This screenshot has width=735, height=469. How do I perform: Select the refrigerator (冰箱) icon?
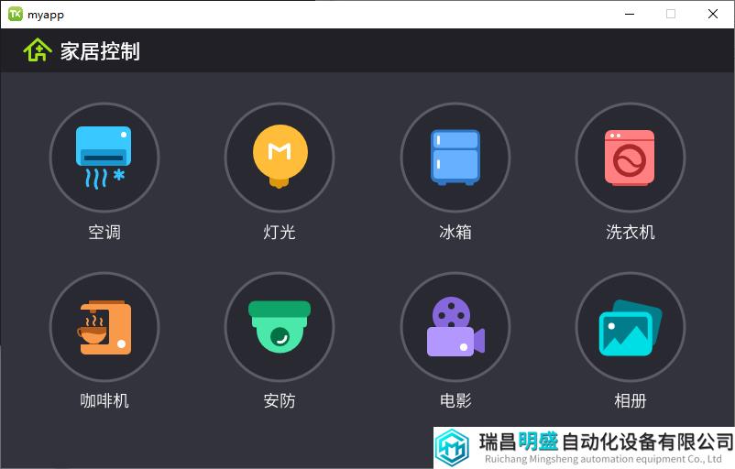point(455,158)
